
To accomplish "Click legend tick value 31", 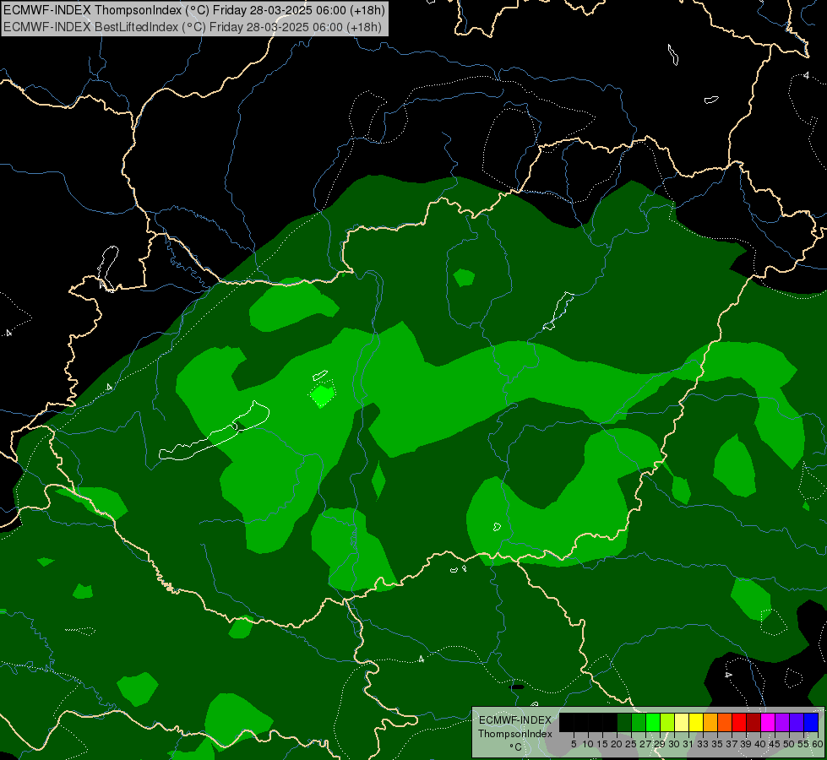I will pyautogui.click(x=688, y=744).
